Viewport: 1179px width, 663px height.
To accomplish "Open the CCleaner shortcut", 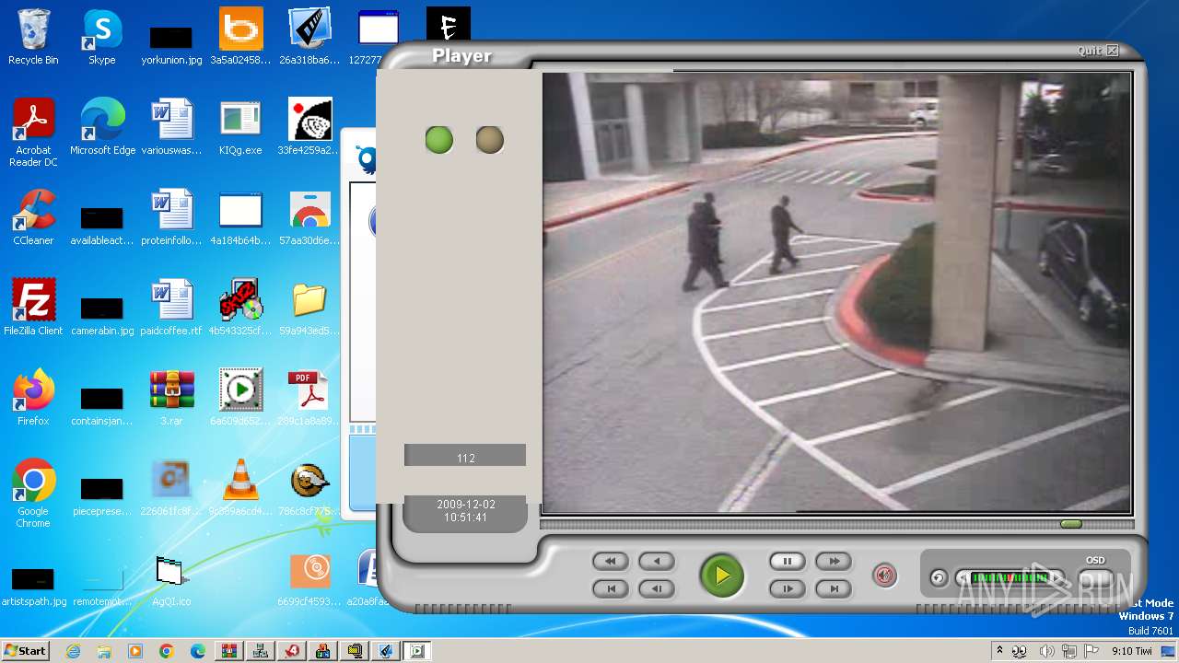I will click(33, 217).
